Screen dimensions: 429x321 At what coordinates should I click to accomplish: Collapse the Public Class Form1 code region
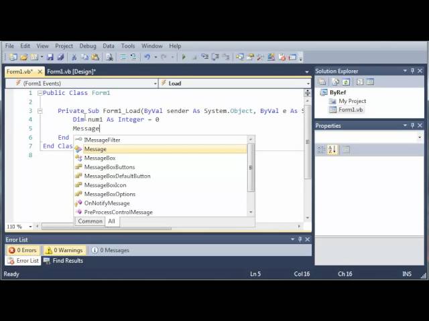[x=40, y=93]
